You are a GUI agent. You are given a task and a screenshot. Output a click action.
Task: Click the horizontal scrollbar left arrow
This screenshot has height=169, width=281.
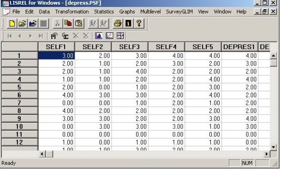click(42, 154)
